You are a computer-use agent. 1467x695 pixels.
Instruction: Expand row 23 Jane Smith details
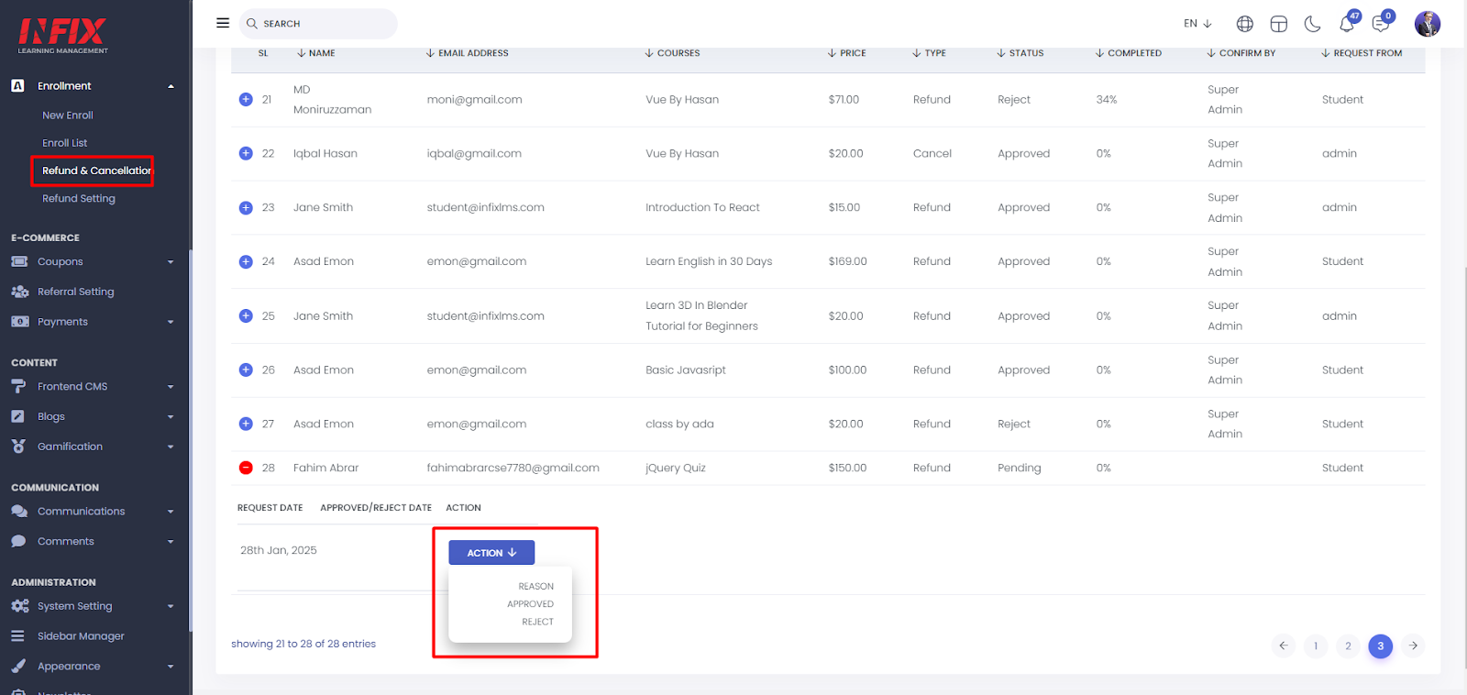click(246, 207)
